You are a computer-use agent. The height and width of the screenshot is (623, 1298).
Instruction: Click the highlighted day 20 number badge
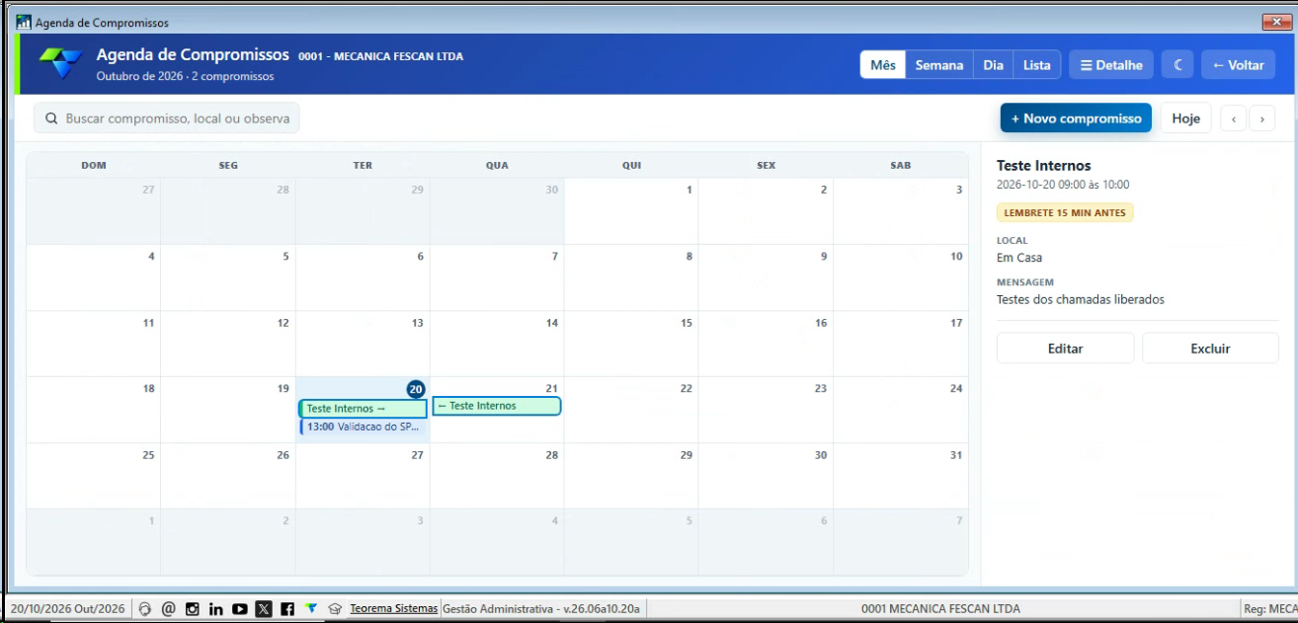click(416, 389)
